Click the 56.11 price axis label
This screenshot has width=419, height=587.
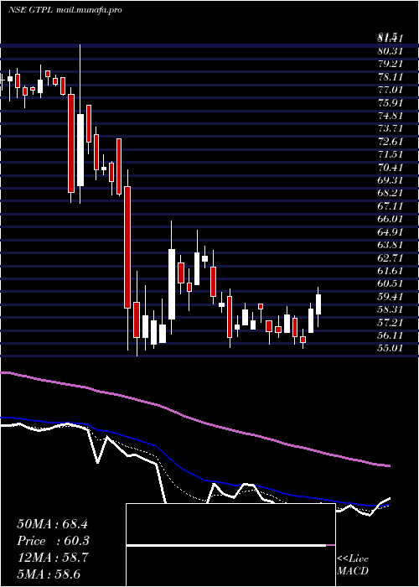point(391,335)
